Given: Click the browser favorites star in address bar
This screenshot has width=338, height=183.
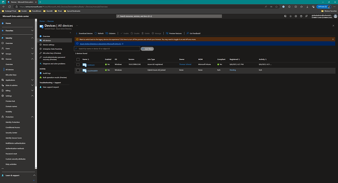Looking at the screenshot, I should click(276, 7).
